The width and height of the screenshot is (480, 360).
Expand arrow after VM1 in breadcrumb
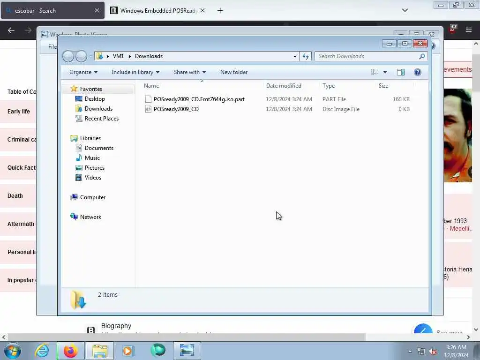130,56
